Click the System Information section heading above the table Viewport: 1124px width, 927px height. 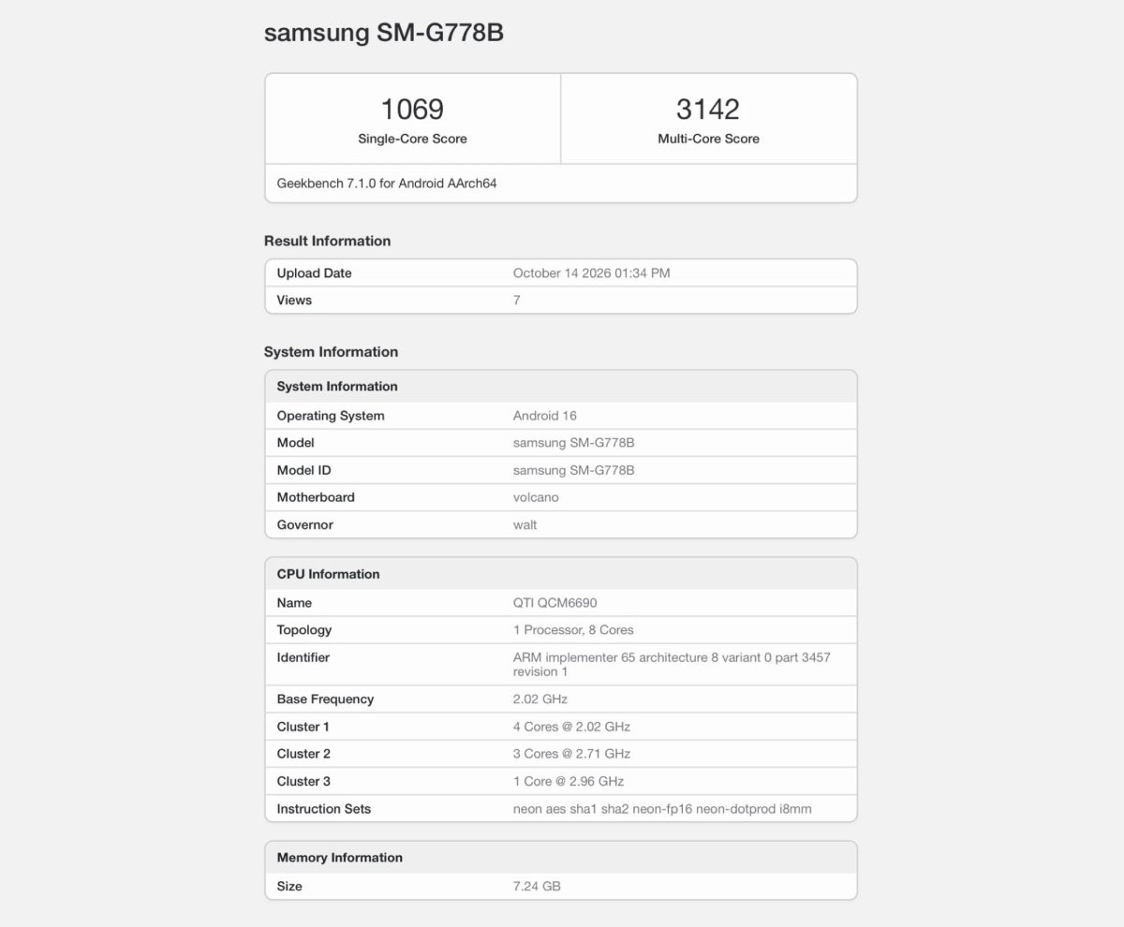coord(331,352)
